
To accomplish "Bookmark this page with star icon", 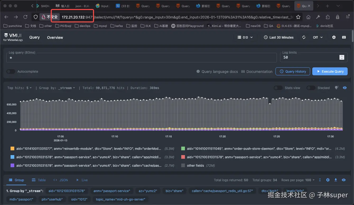I will [298, 17].
